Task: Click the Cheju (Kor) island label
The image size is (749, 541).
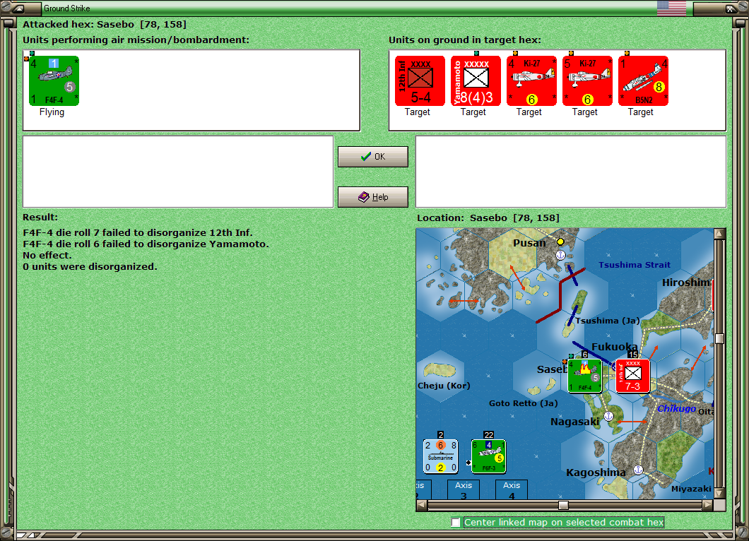Action: 444,386
